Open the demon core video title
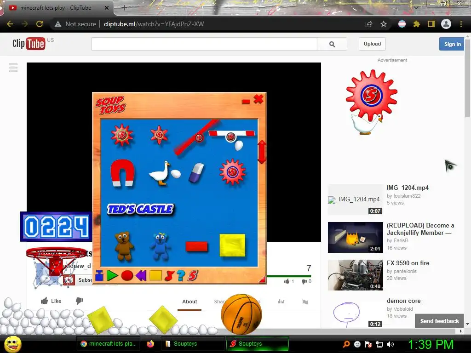 [x=404, y=301]
